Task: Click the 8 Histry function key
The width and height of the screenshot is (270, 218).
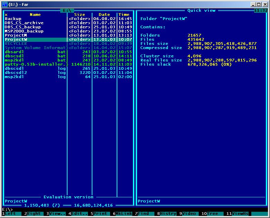Action: (x=167, y=214)
